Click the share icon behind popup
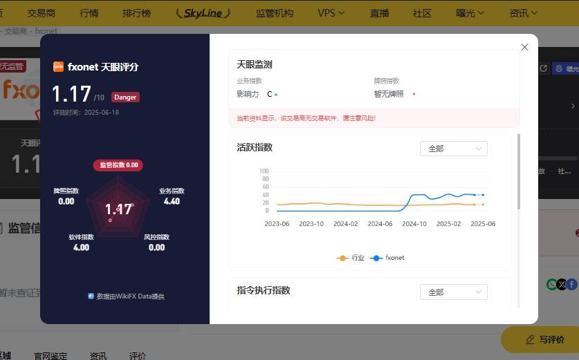The image size is (579, 360). [x=543, y=68]
